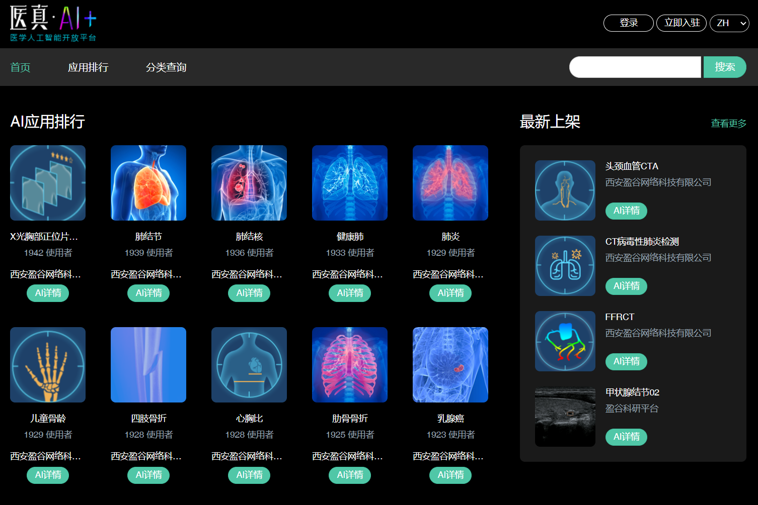This screenshot has width=758, height=505.
Task: Click the 头颈血管CTA icon
Action: click(565, 190)
